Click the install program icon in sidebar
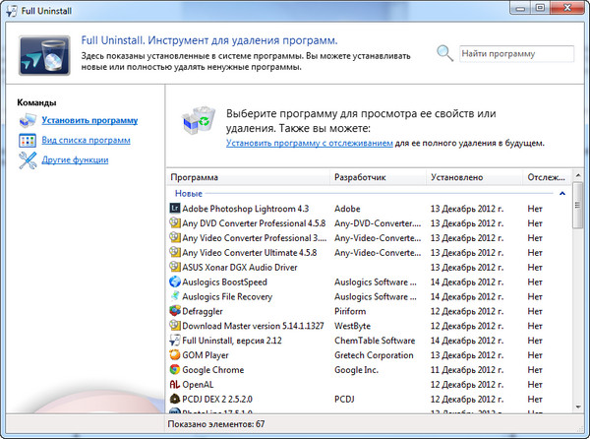Screen dimensions: 590x439 coord(28,120)
